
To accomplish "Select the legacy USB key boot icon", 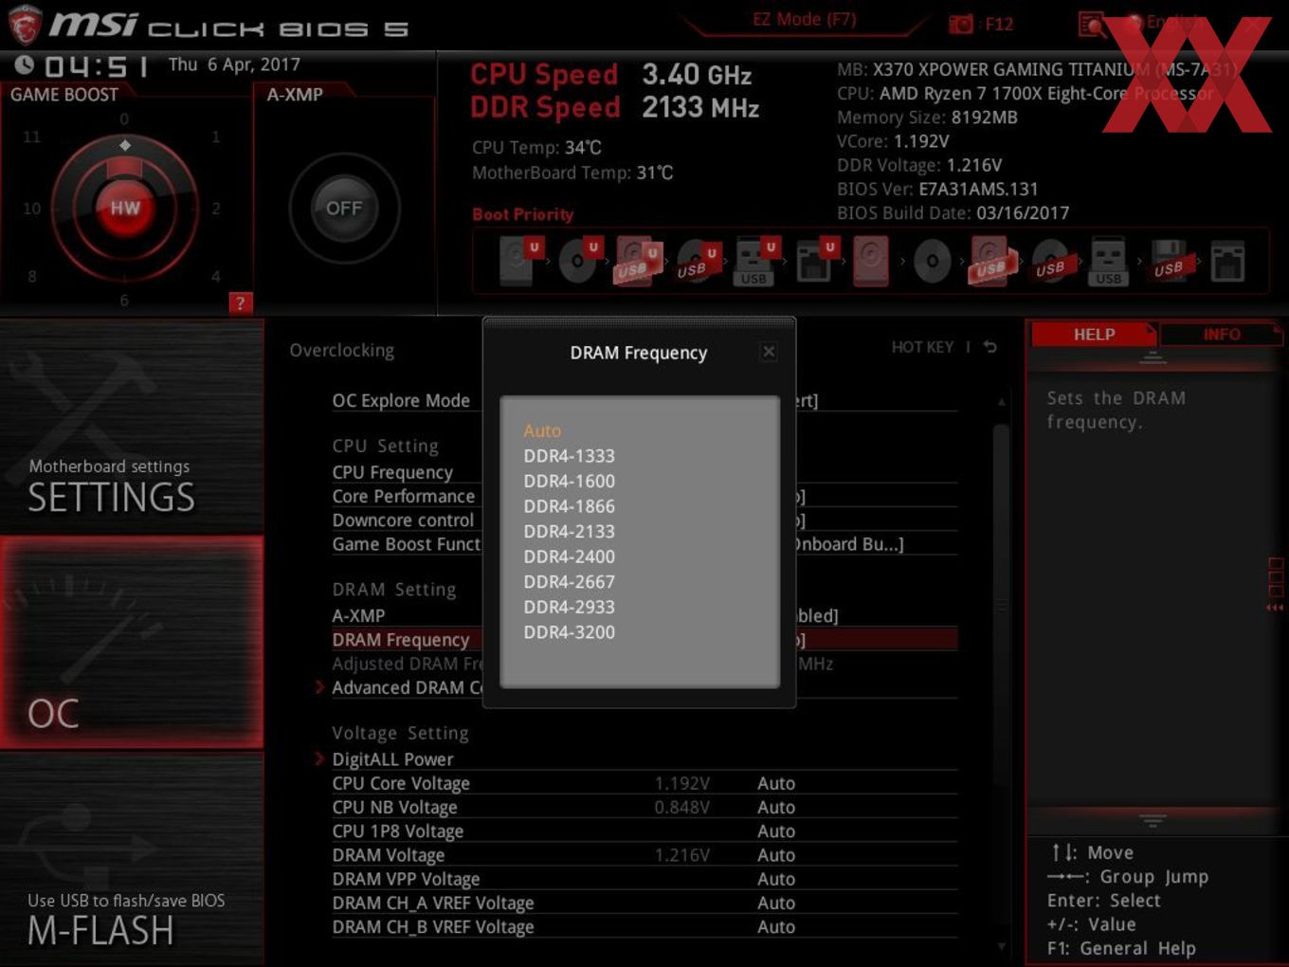I will click(x=1109, y=262).
